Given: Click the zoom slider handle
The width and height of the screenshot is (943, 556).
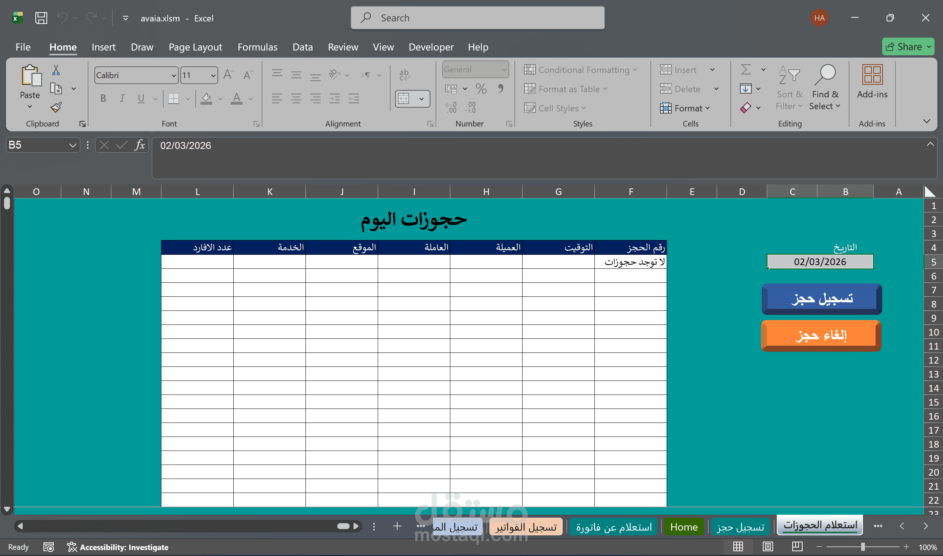Looking at the screenshot, I should coord(863,547).
